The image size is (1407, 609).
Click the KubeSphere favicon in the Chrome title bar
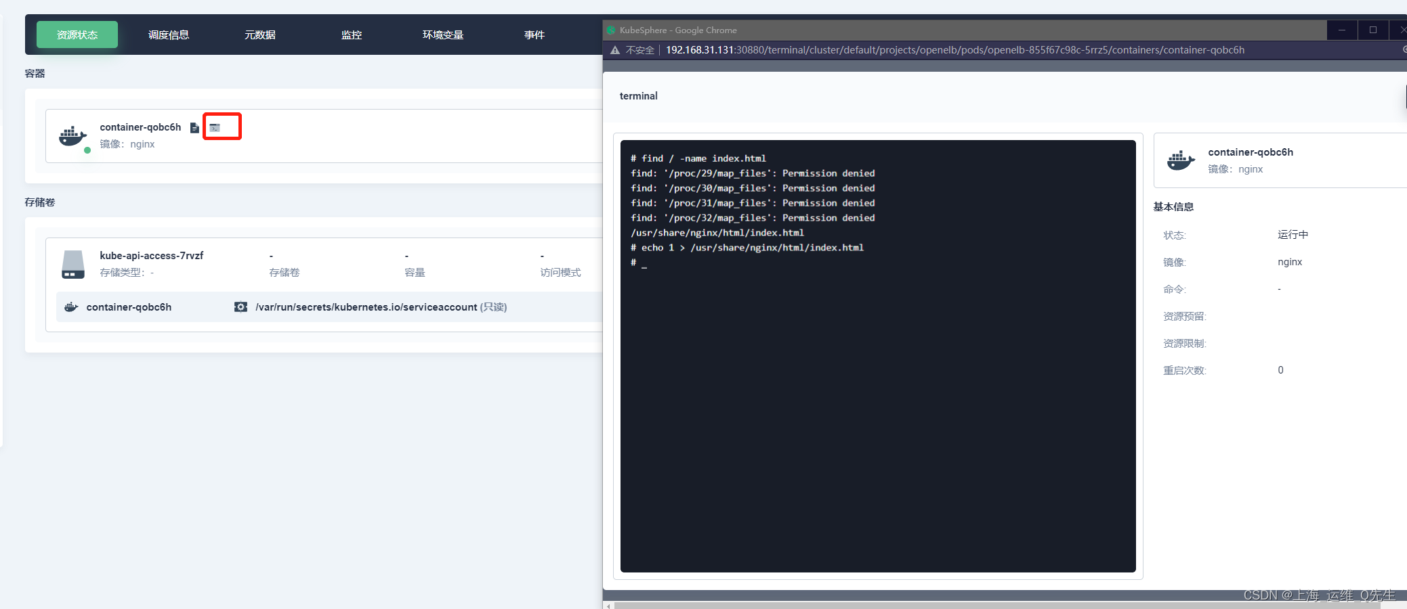click(x=611, y=30)
